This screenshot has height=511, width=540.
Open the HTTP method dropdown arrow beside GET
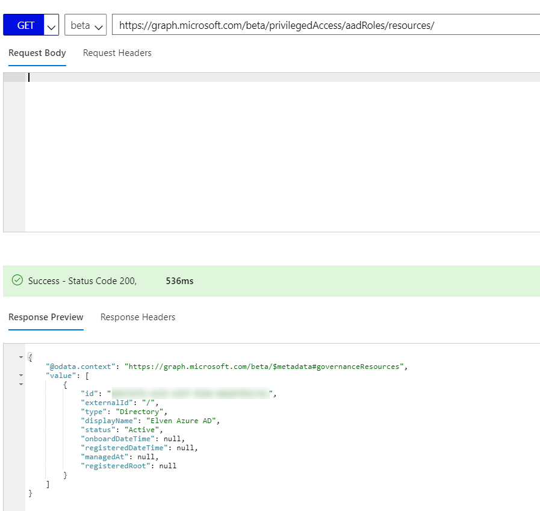(x=51, y=26)
